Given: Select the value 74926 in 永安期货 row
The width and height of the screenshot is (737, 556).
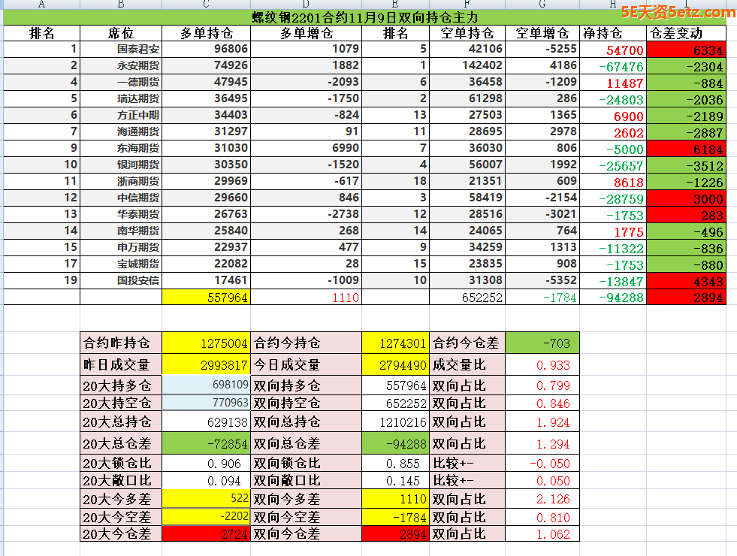Looking at the screenshot, I should 207,66.
